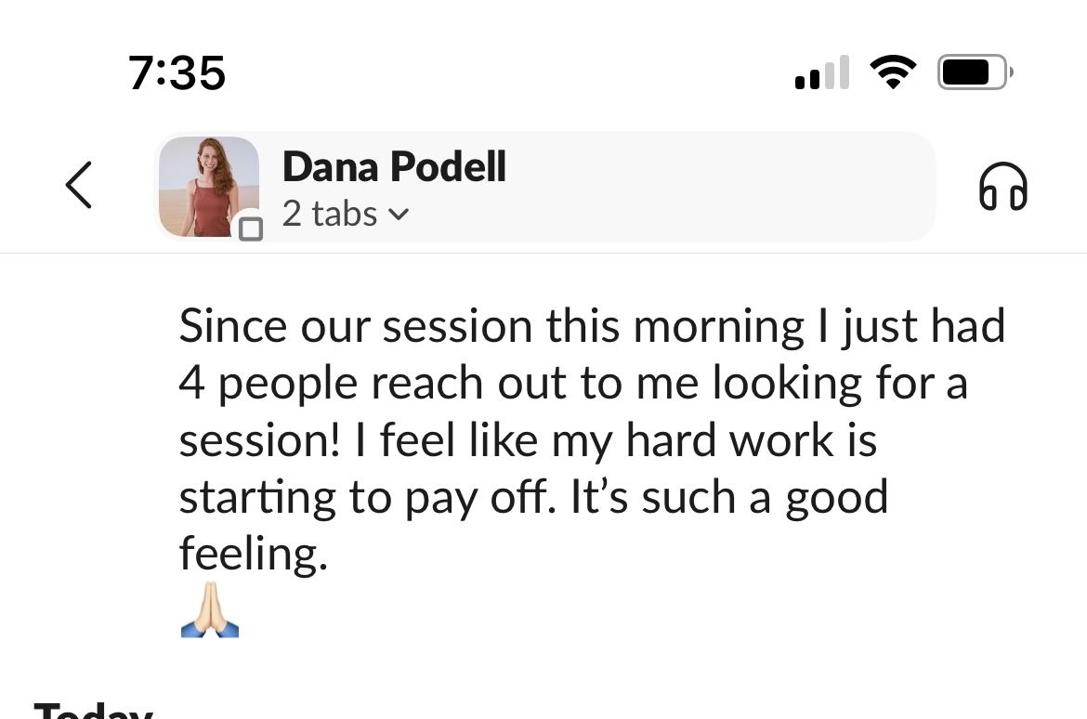Tap the battery status icon

coord(974,72)
